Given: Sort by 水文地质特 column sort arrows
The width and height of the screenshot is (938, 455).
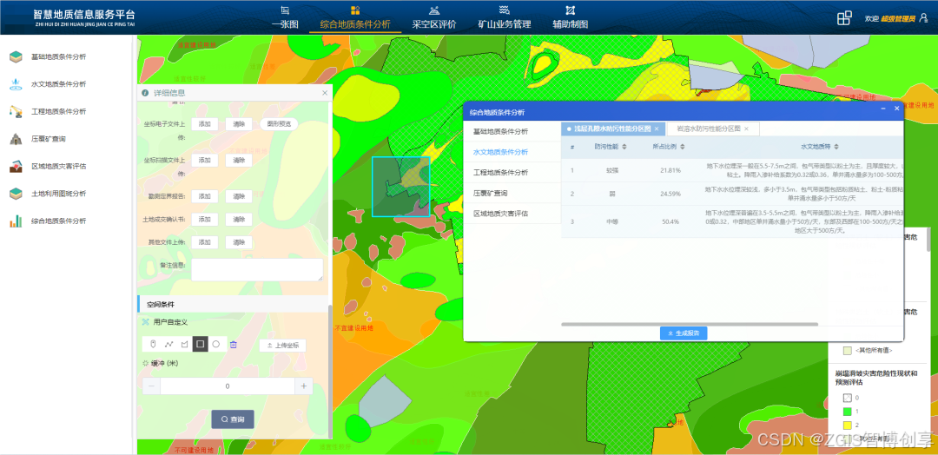Looking at the screenshot, I should pyautogui.click(x=836, y=147).
